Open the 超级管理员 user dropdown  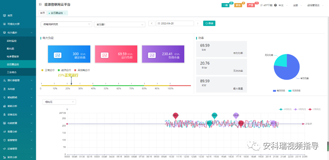point(316,5)
